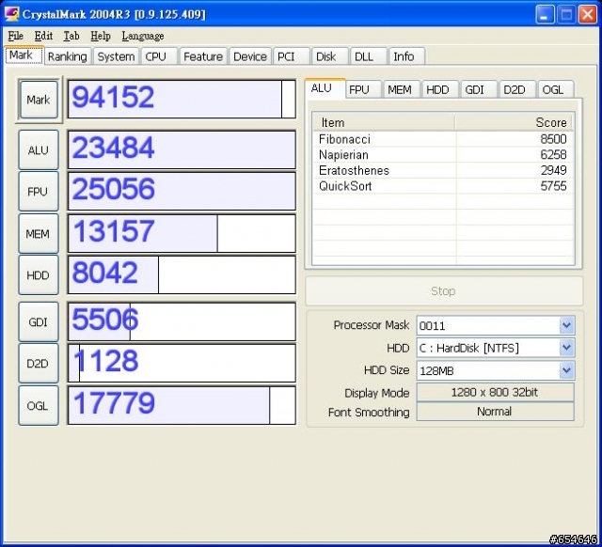The image size is (602, 547).
Task: Select the D2D results tab
Action: coord(517,89)
